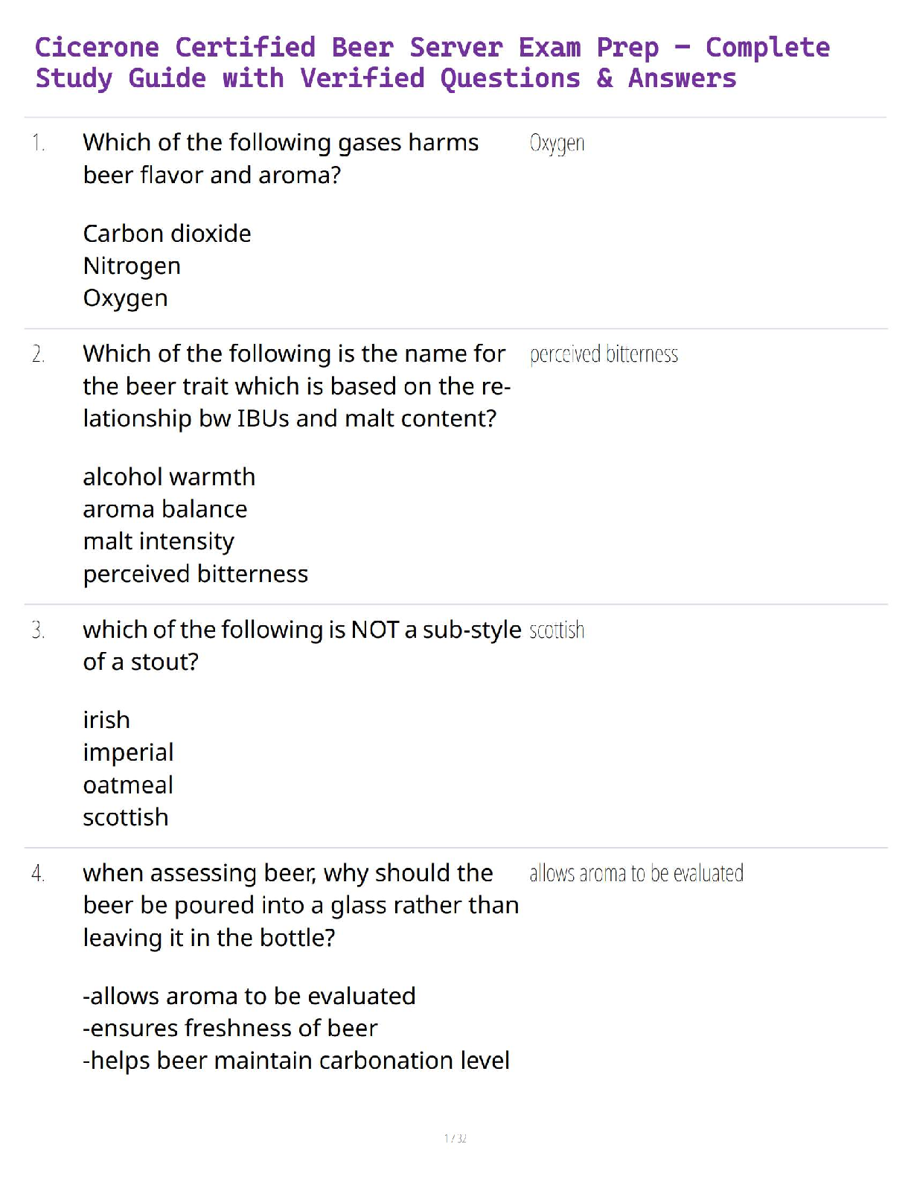Viewport: 911px width, 1179px height.
Task: Click question number 2 marker
Action: tap(38, 354)
